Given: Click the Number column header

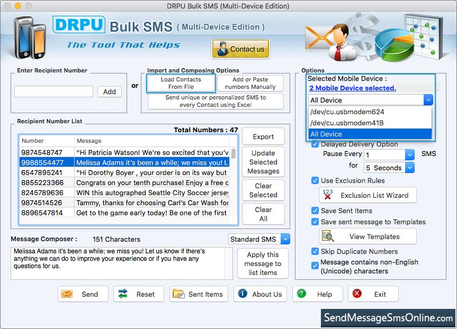Looking at the screenshot, I should click(47, 141).
